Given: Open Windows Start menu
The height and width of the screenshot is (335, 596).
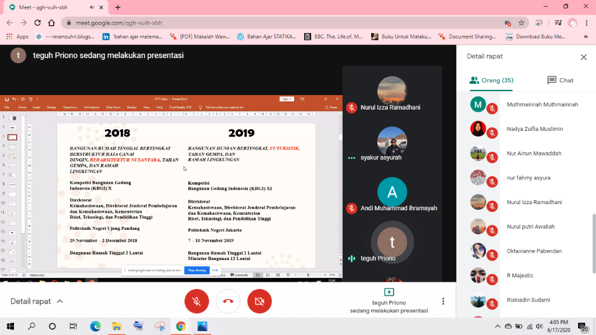Looking at the screenshot, I should pyautogui.click(x=10, y=326).
